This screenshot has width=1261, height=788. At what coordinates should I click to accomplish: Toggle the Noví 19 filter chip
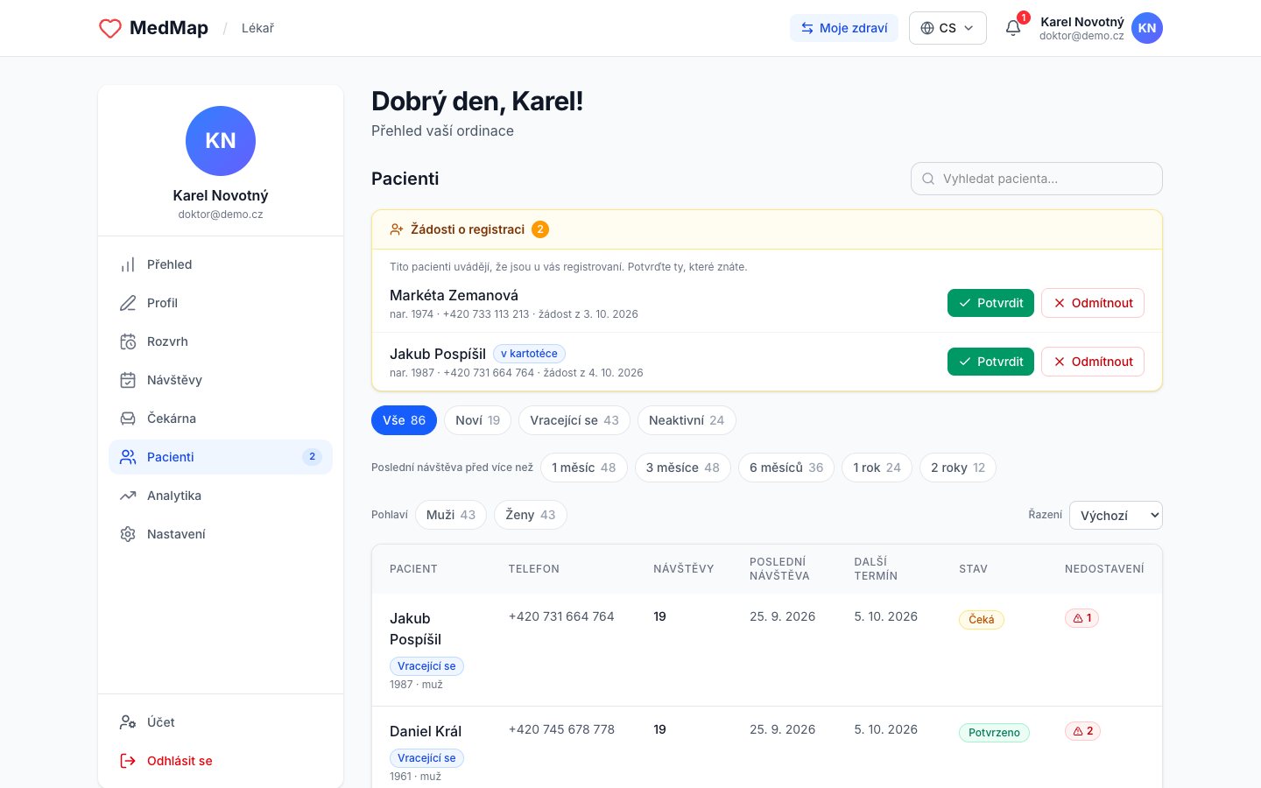point(478,420)
